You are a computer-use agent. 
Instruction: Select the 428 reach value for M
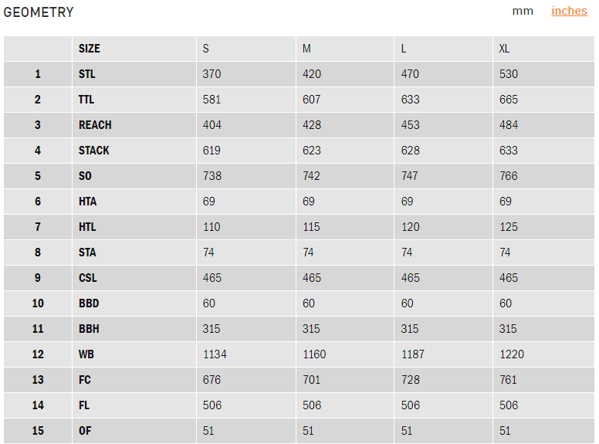[x=311, y=125]
